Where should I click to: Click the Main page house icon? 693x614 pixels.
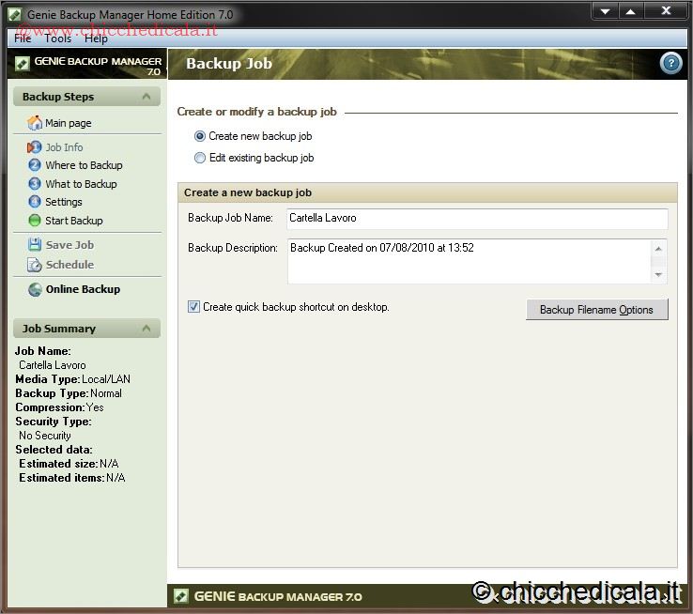coord(35,123)
